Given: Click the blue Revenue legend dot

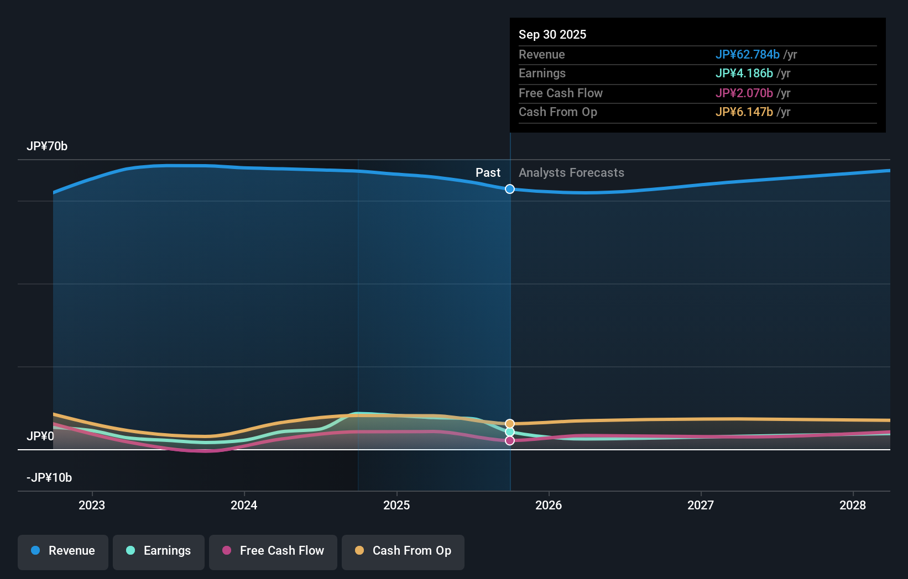Looking at the screenshot, I should point(35,551).
